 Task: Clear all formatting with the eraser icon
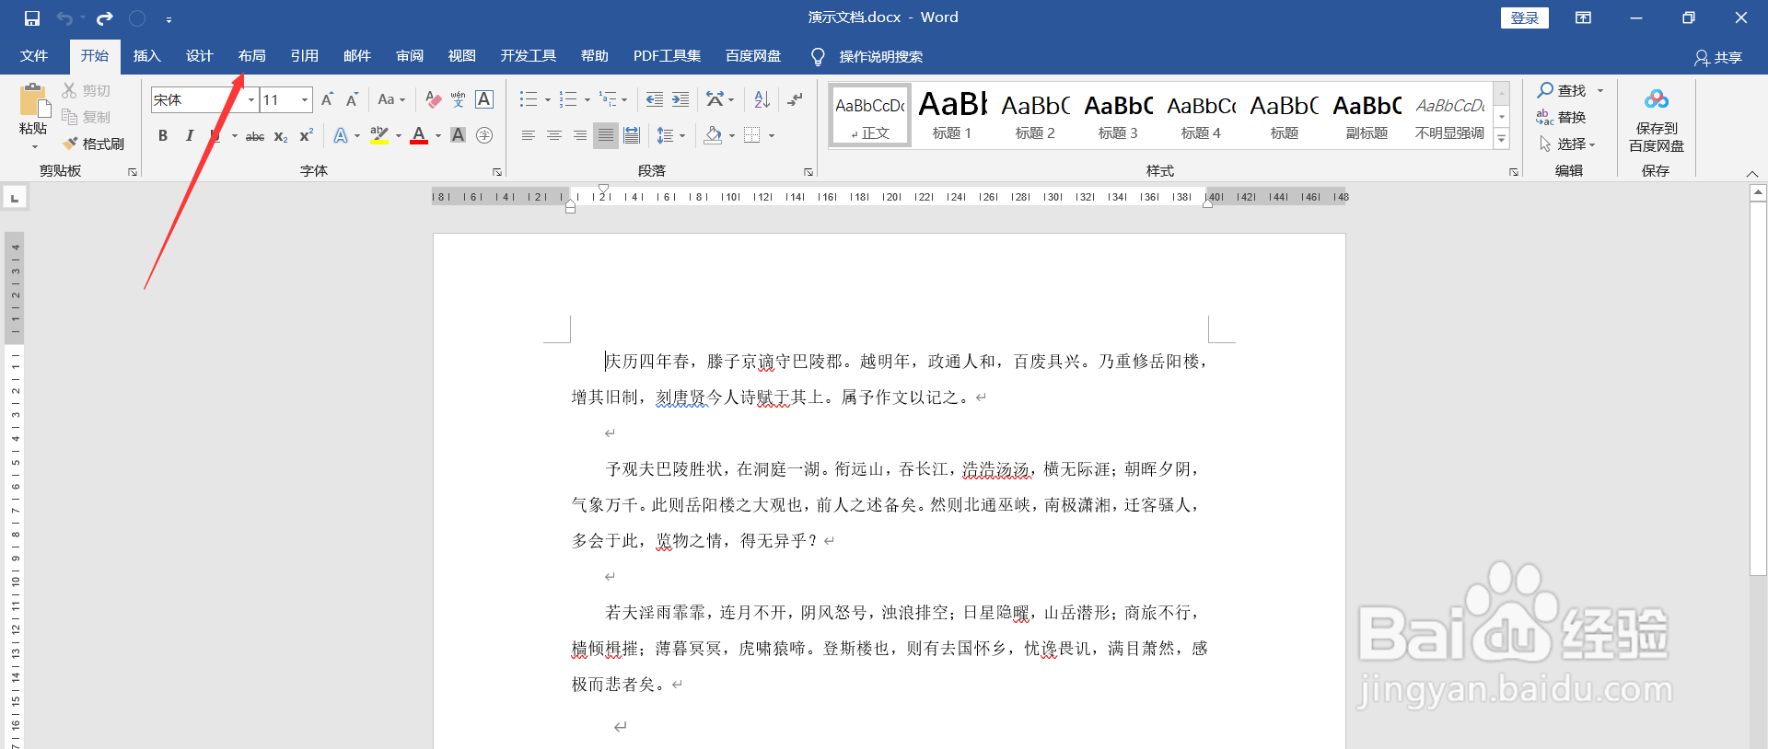[433, 99]
